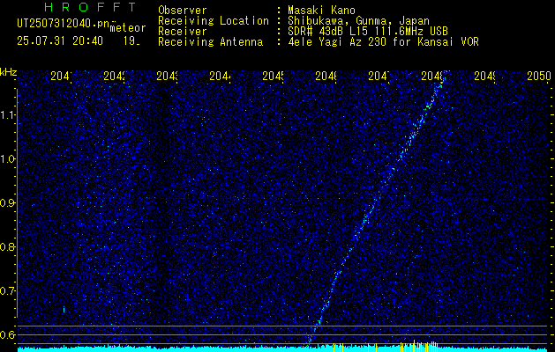Image resolution: width=555 pixels, height=352 pixels.
Task: Click the date and time 25.07.31 20:40
Action: point(60,41)
